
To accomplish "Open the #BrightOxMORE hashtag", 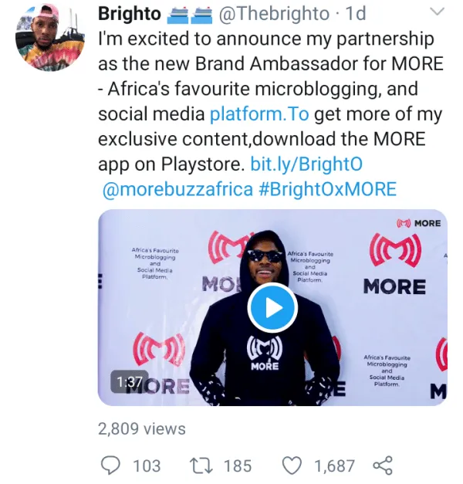I will pos(328,189).
